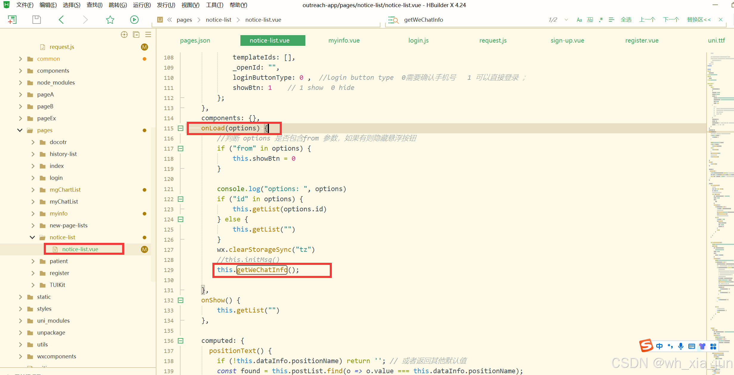Click the save file icon
This screenshot has width=734, height=375.
tap(36, 20)
